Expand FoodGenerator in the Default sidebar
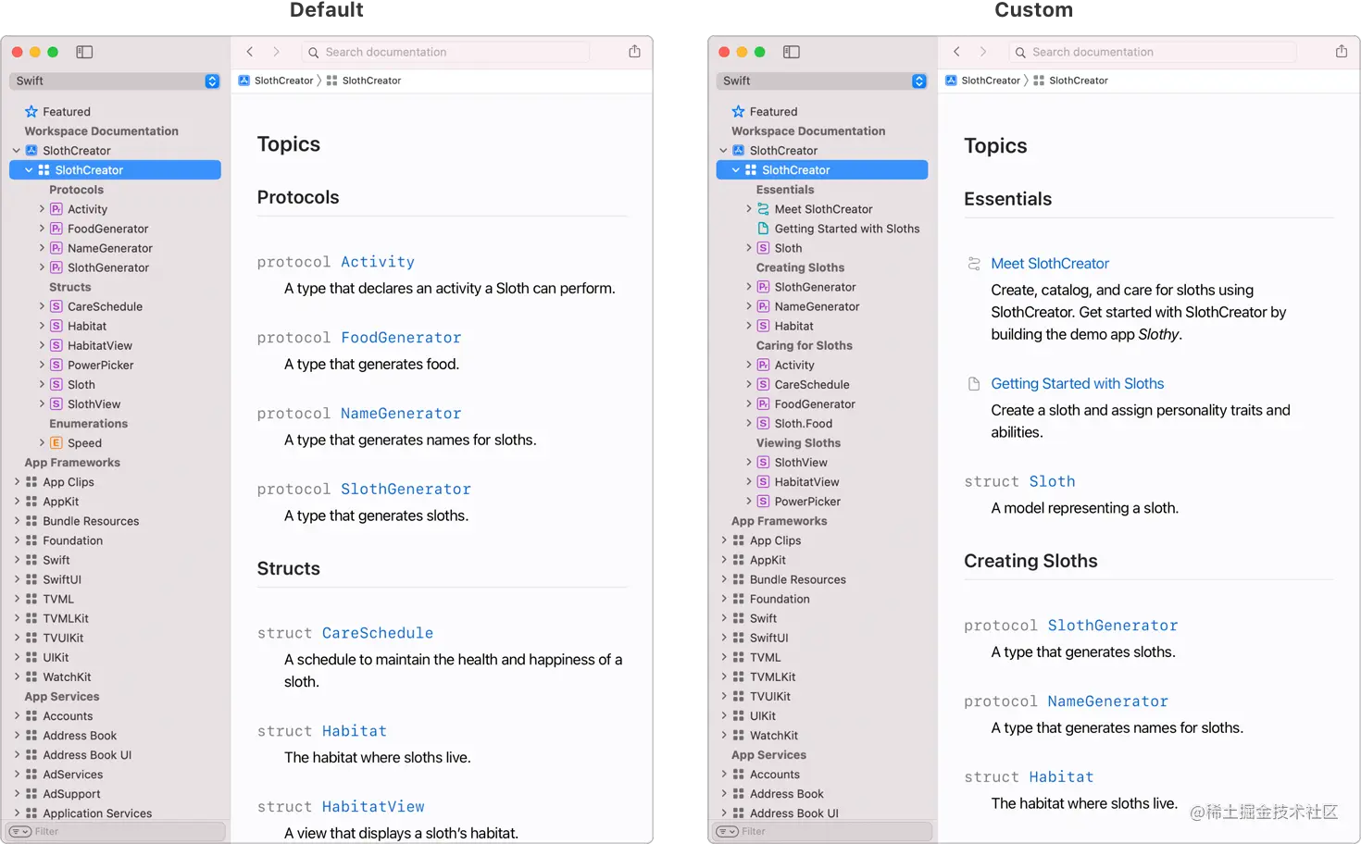 click(x=42, y=229)
